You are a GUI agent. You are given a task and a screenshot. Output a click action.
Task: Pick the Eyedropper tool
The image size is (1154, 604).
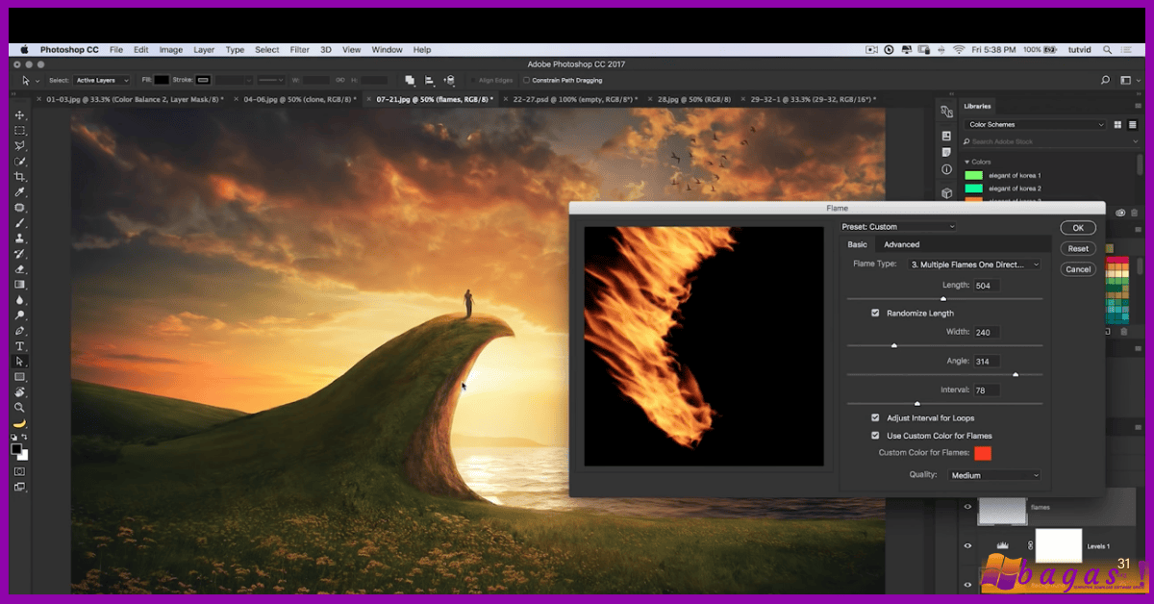click(20, 189)
